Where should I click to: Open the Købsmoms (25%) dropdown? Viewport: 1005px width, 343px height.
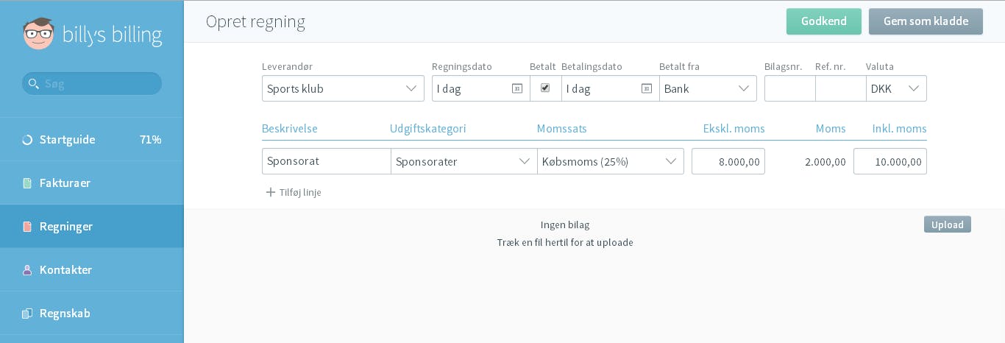coord(611,161)
